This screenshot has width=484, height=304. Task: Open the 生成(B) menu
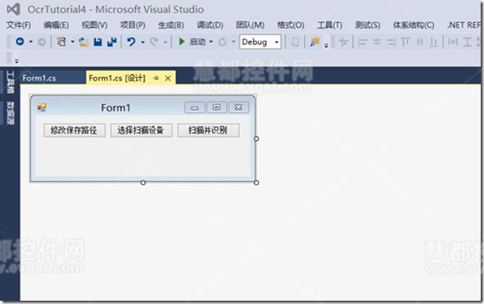point(171,25)
